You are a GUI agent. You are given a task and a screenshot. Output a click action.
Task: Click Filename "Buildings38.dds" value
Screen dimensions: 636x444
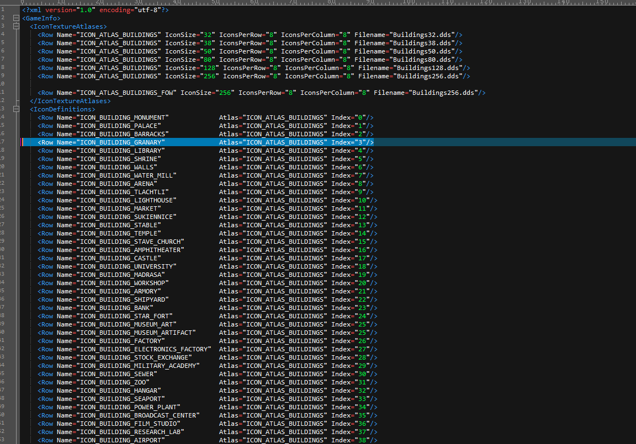coord(422,43)
